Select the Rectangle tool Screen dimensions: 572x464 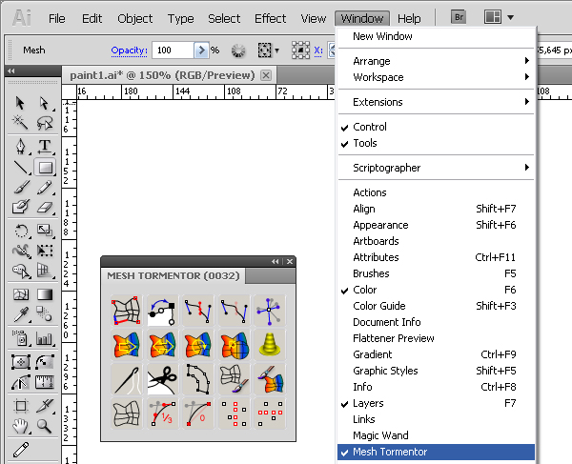point(45,168)
